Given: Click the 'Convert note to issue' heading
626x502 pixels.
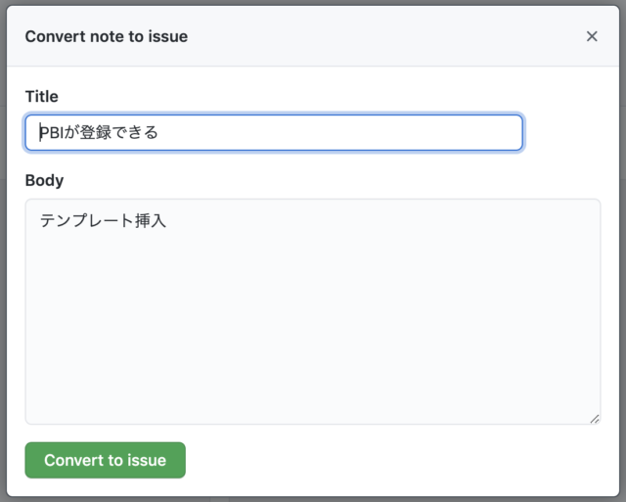Looking at the screenshot, I should point(107,36).
